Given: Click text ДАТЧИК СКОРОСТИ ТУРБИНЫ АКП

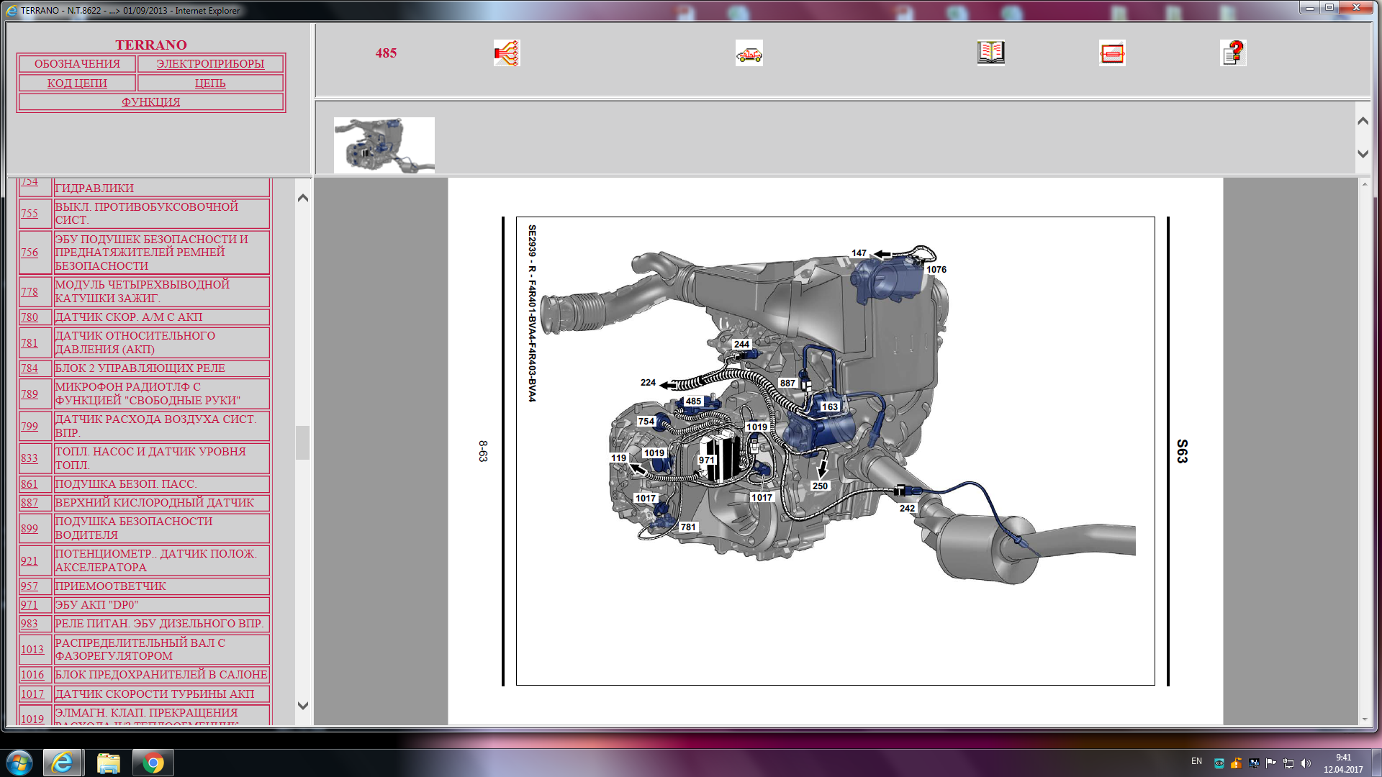Looking at the screenshot, I should coord(155,694).
